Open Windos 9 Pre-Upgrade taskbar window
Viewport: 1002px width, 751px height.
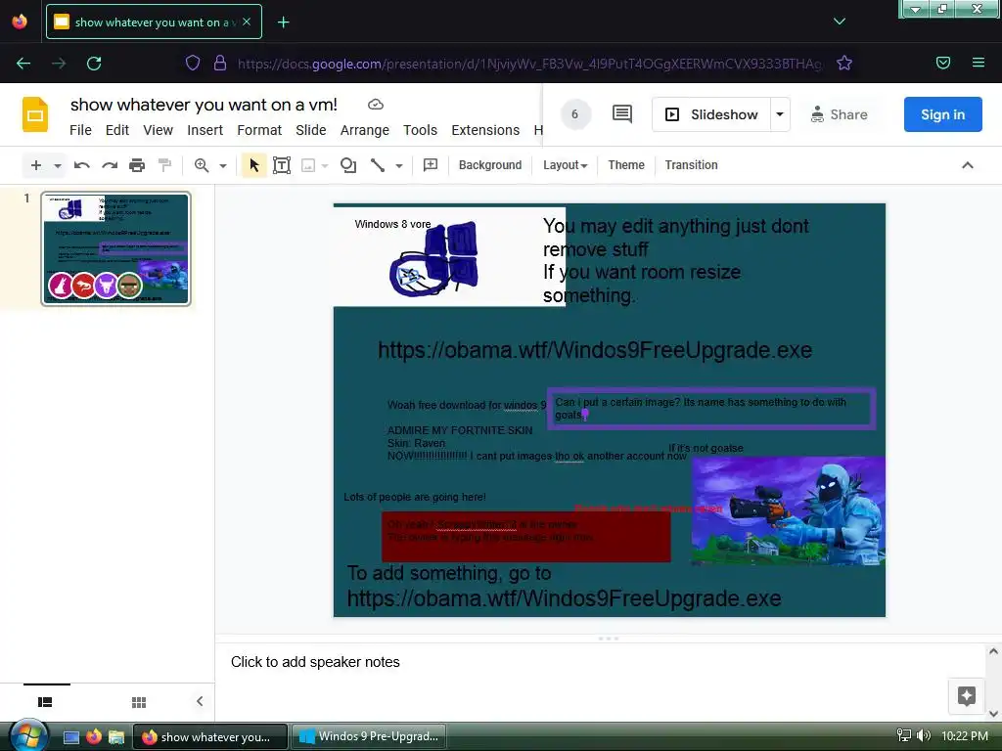click(369, 736)
